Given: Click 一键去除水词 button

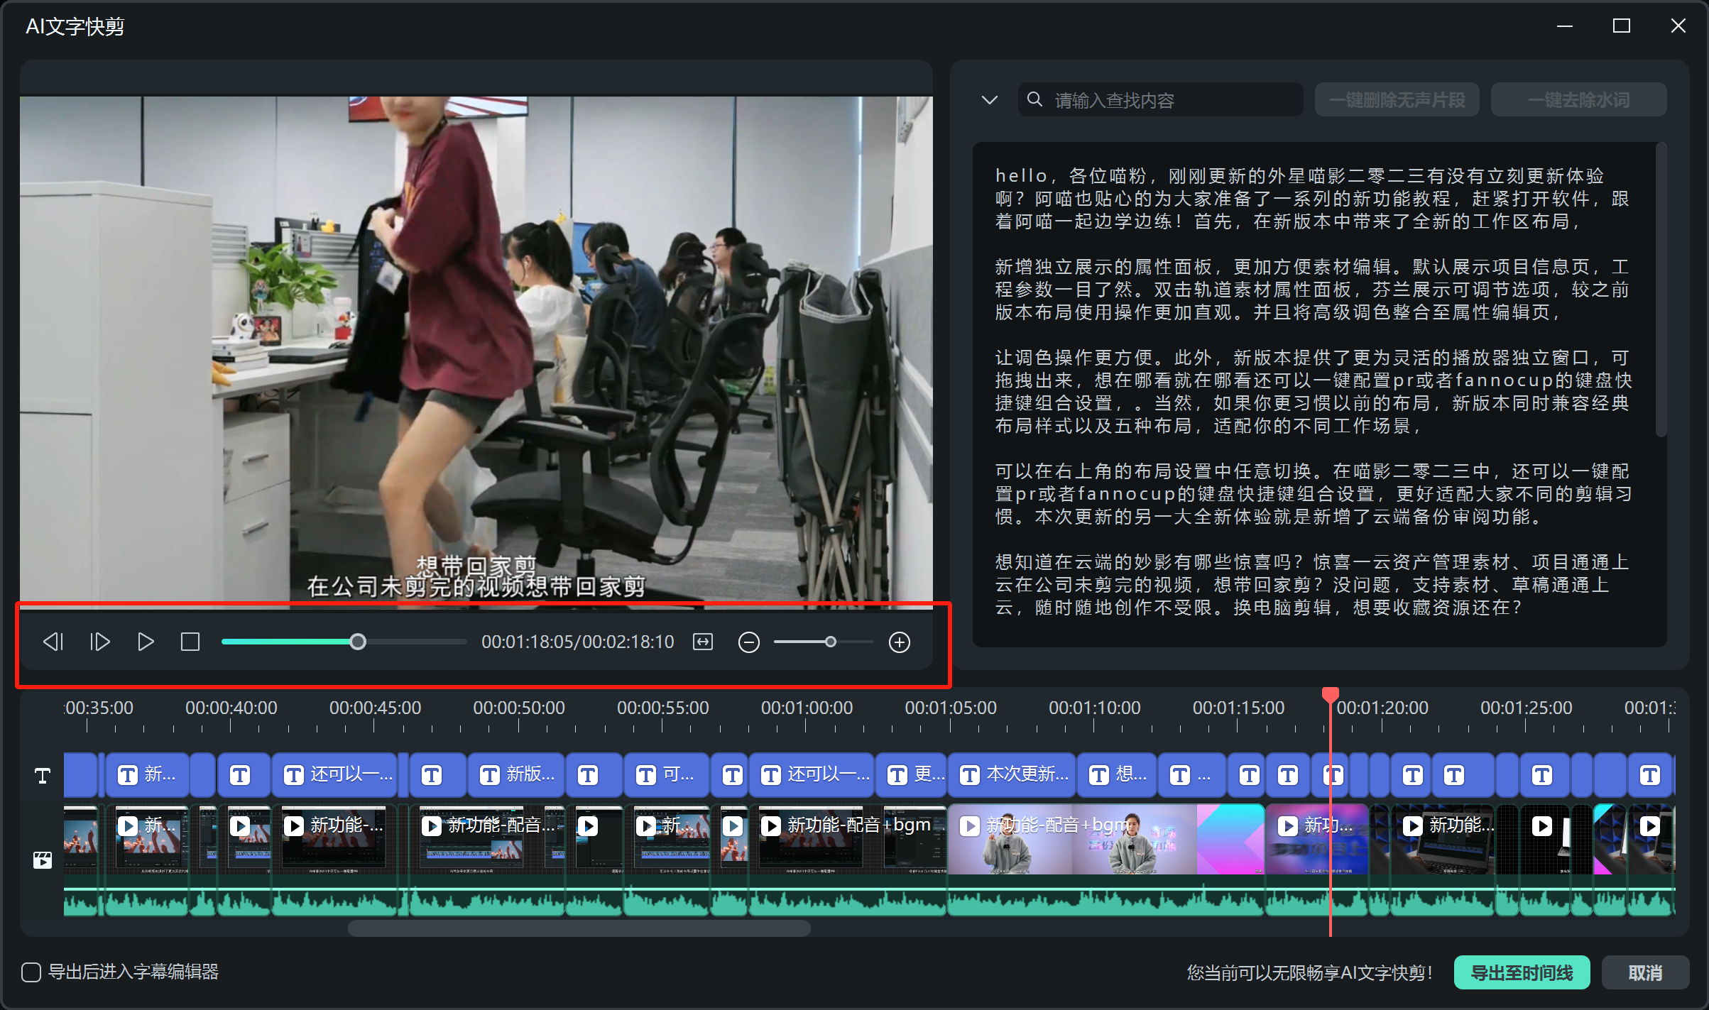Looking at the screenshot, I should tap(1578, 100).
